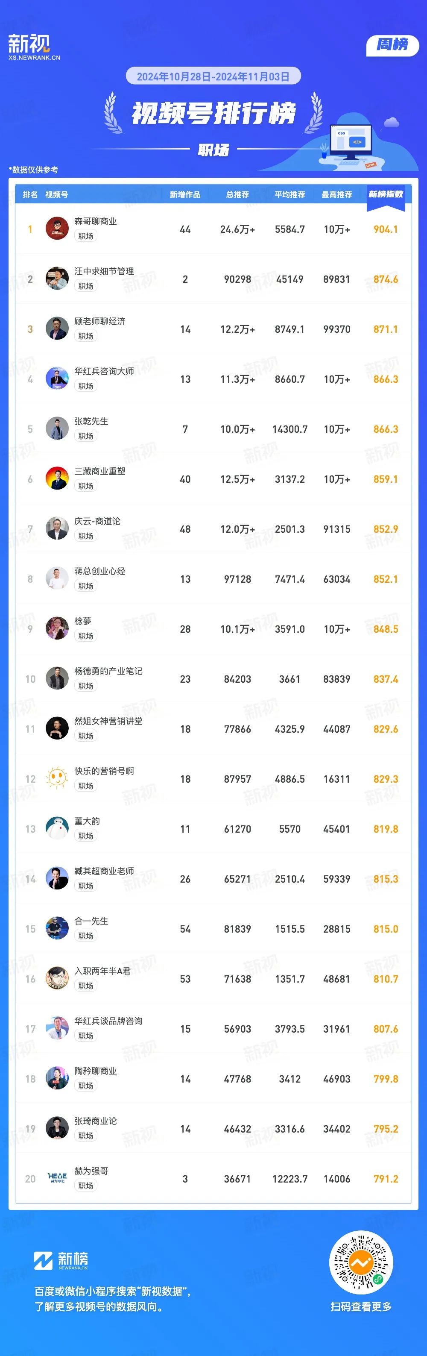Click the 总推荐 column header
Viewport: 427px width, 1356px height.
pos(238,195)
